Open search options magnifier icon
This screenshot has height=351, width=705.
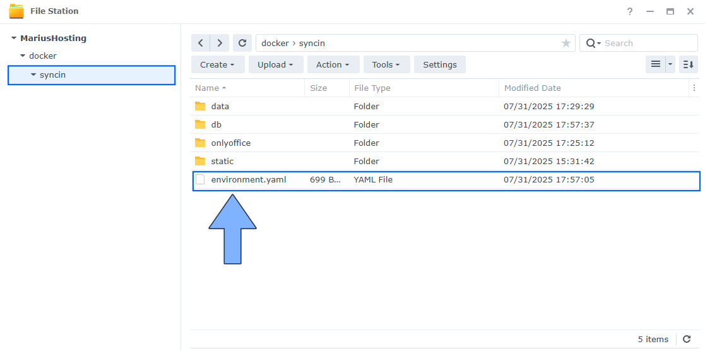click(593, 43)
